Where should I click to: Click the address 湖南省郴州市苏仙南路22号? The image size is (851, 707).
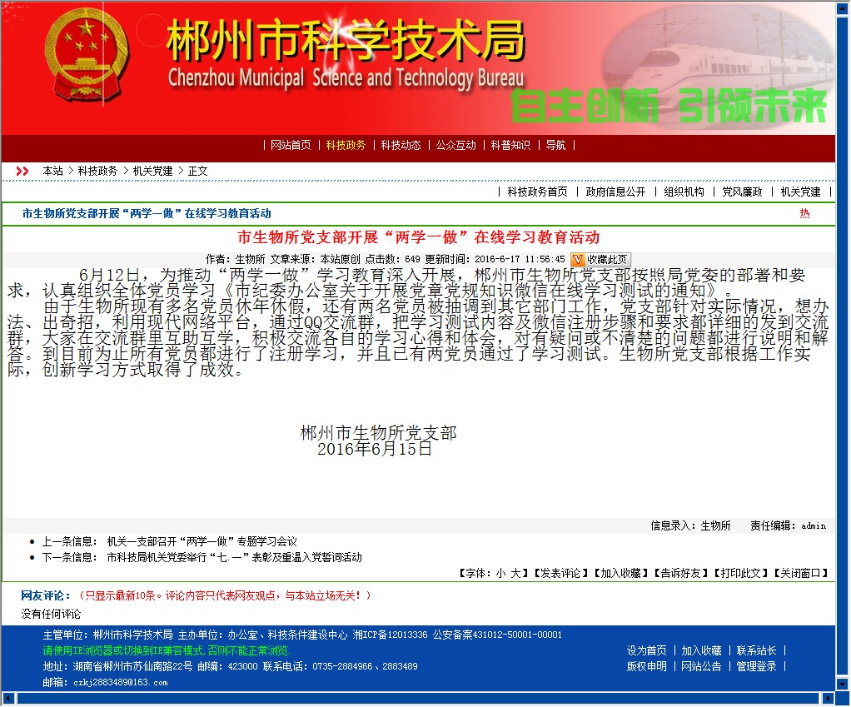[x=133, y=667]
